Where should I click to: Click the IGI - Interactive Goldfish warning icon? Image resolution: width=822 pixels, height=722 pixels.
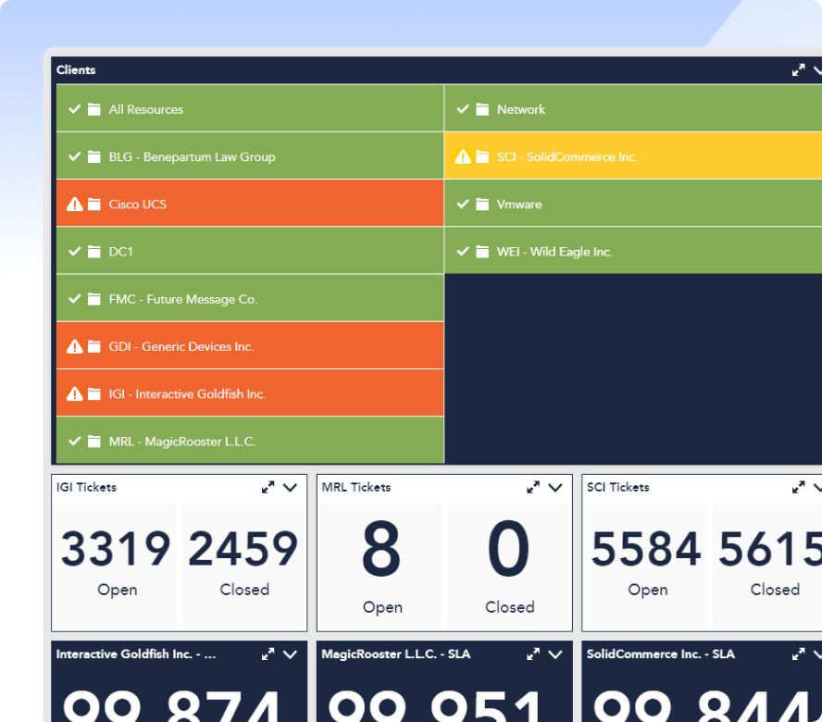74,393
